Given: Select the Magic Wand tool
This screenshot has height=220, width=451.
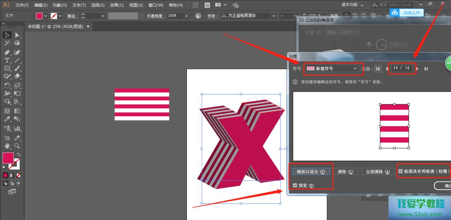Looking at the screenshot, I should click(8, 43).
